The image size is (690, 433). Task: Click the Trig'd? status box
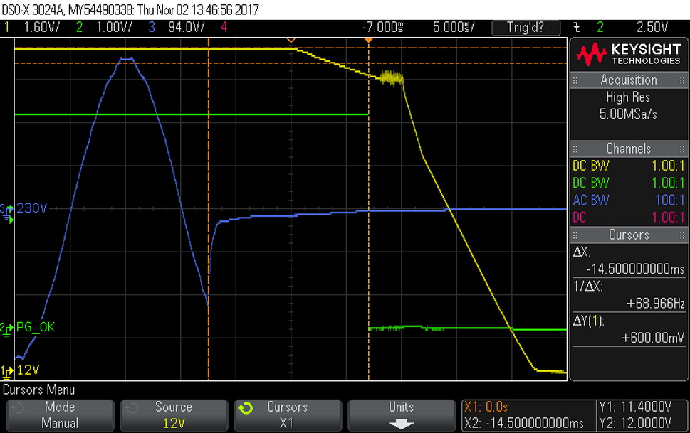click(526, 27)
